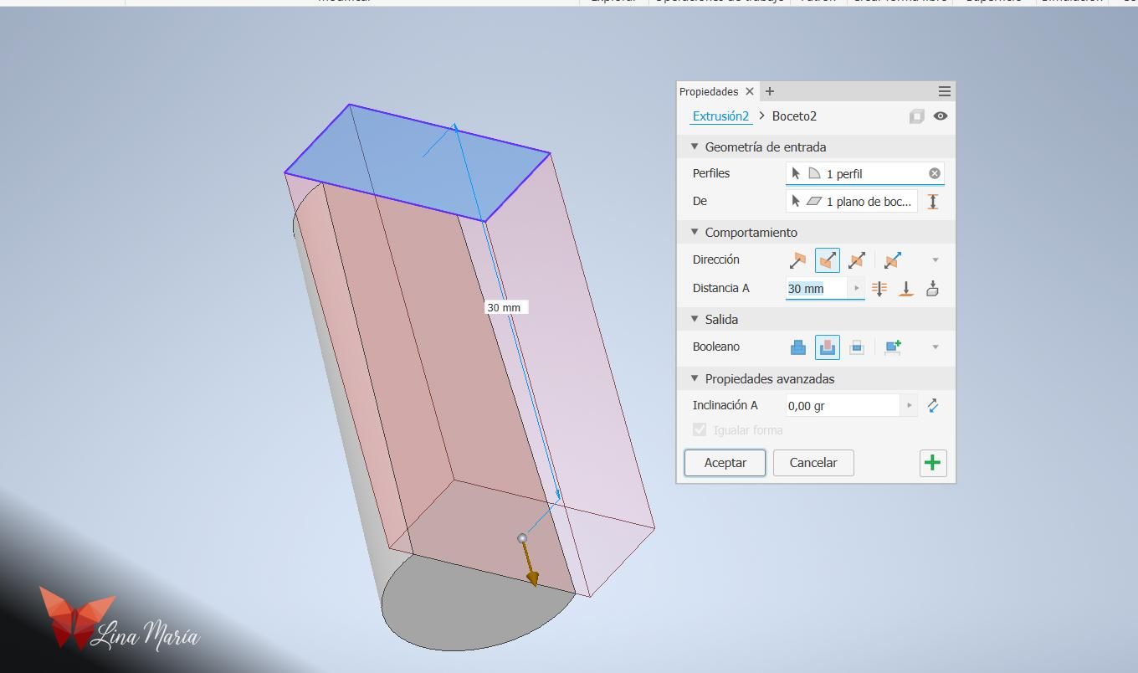Choose the extrude-to extent icon
Image resolution: width=1138 pixels, height=673 pixels.
coord(906,289)
